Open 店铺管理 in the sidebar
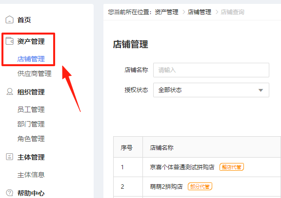The image size is (281, 198). (31, 59)
